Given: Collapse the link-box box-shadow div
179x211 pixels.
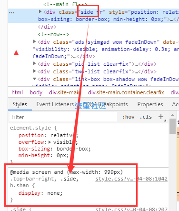Looking at the screenshot, I should (x=34, y=79).
